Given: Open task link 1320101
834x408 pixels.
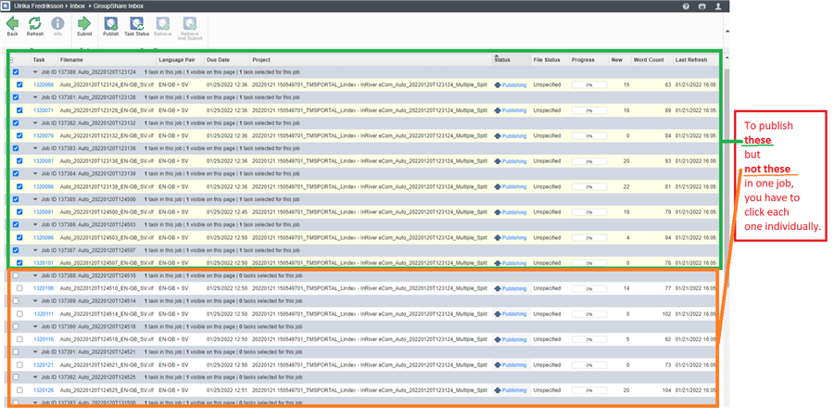Looking at the screenshot, I should point(43,262).
